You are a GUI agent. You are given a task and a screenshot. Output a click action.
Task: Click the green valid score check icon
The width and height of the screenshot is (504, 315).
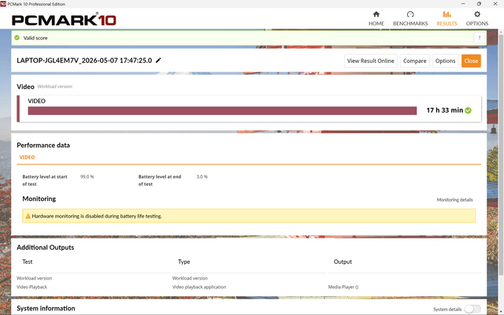click(17, 38)
